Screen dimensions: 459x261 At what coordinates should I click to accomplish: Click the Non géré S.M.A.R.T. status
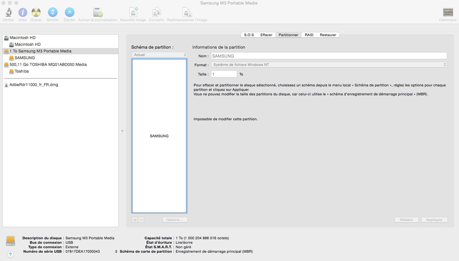click(x=183, y=247)
